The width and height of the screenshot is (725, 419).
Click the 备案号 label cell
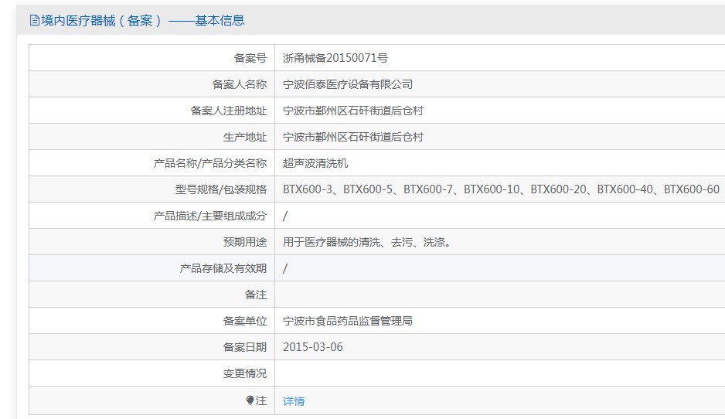click(x=250, y=58)
